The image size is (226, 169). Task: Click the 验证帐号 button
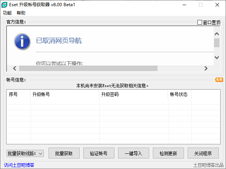tap(99, 153)
